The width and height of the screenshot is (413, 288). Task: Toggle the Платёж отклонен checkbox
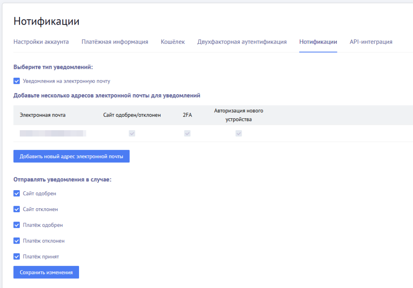(x=17, y=240)
